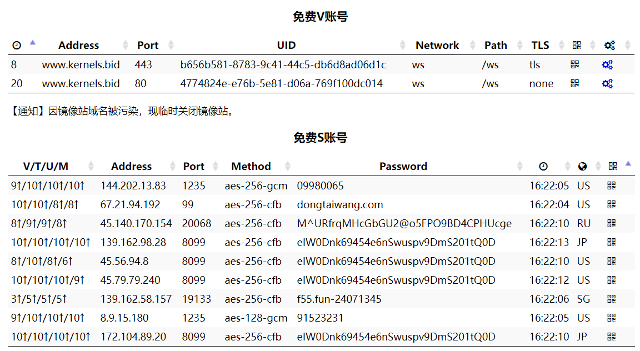Sort V accounts by UID column
The image size is (640, 351).
[x=286, y=46]
